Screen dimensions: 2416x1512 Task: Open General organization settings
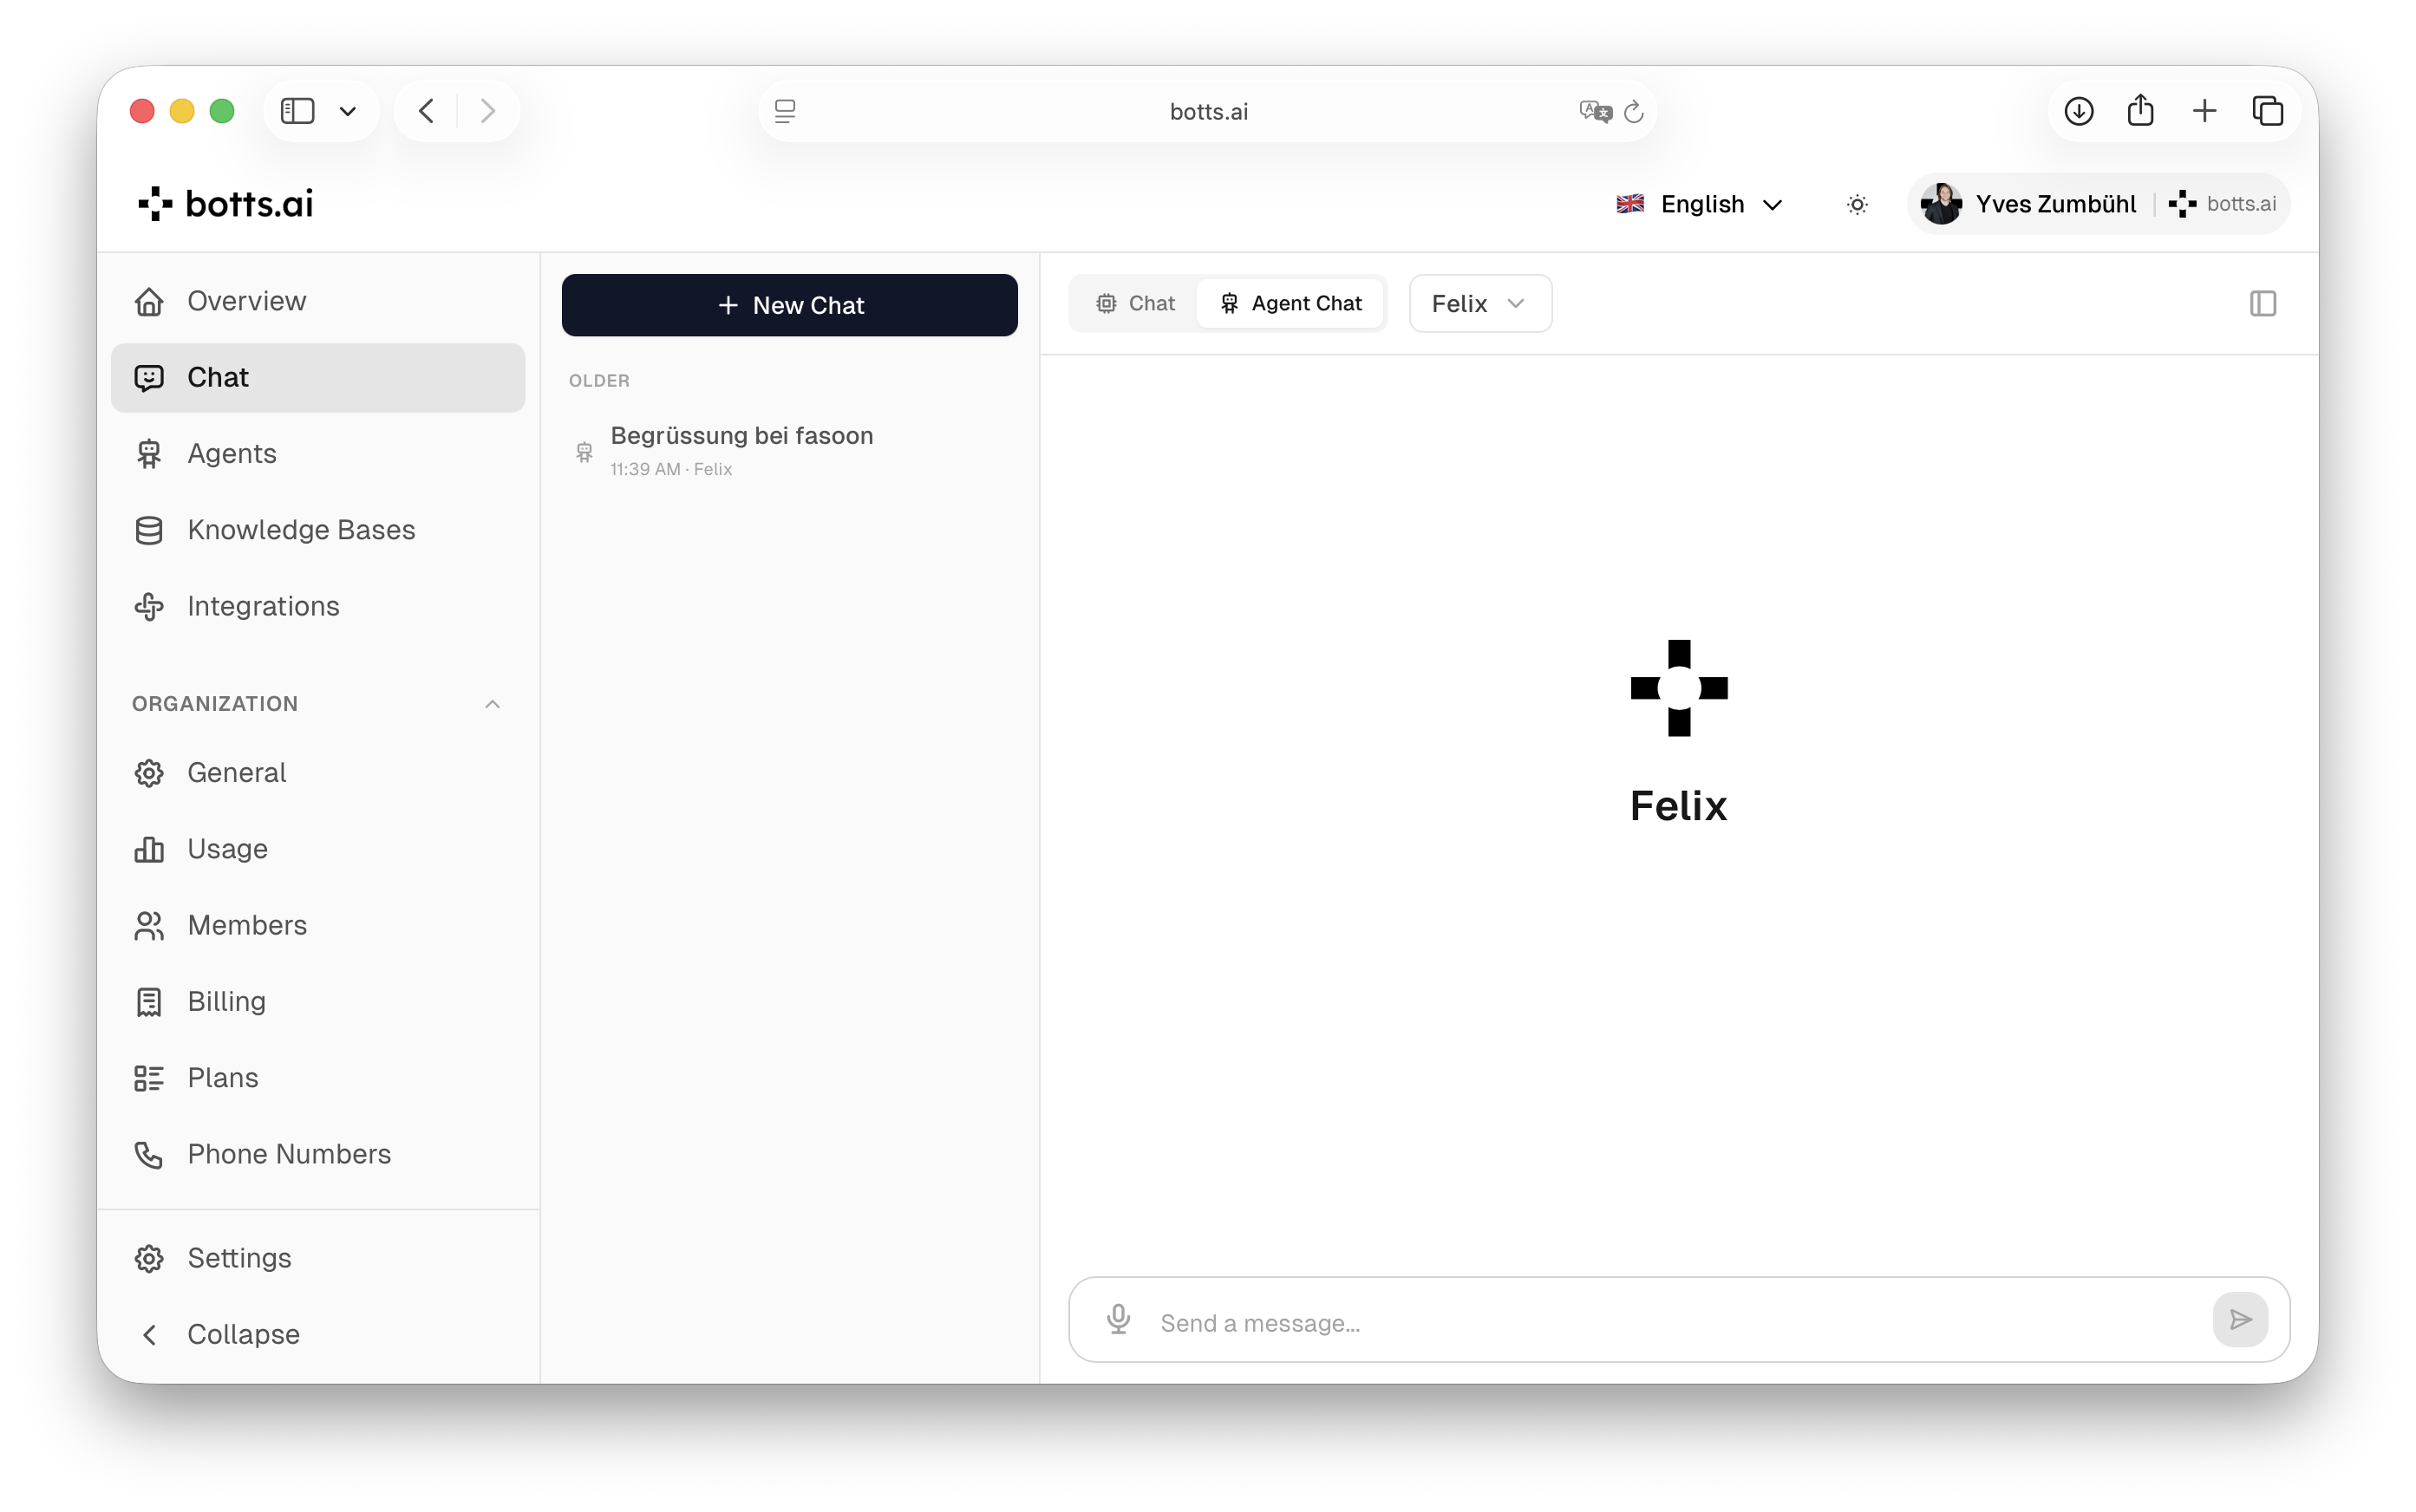[x=318, y=772]
